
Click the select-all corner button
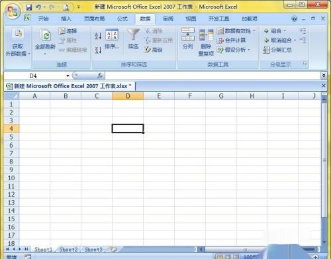pyautogui.click(x=11, y=96)
